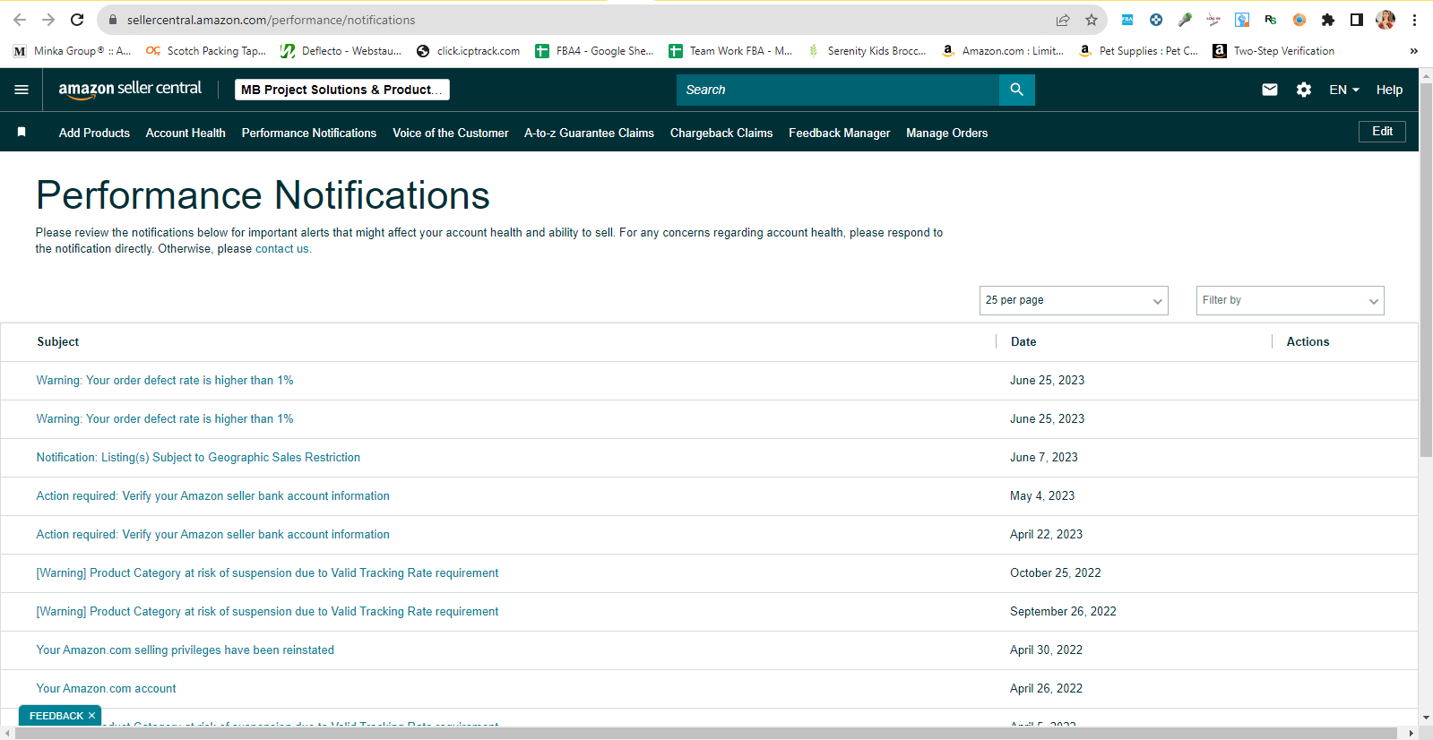1433x740 pixels.
Task: Click the Amazon Seller Central logo
Action: [130, 89]
